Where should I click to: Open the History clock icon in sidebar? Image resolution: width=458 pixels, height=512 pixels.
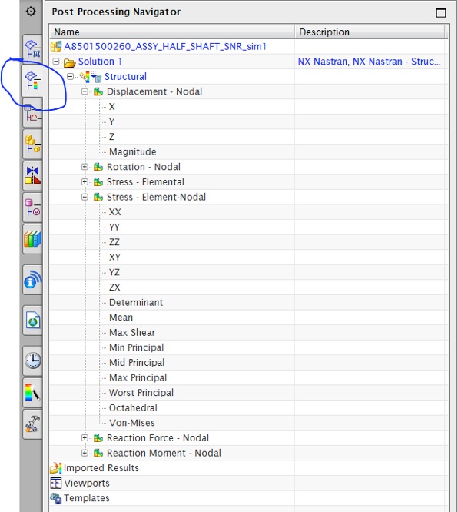[x=32, y=361]
